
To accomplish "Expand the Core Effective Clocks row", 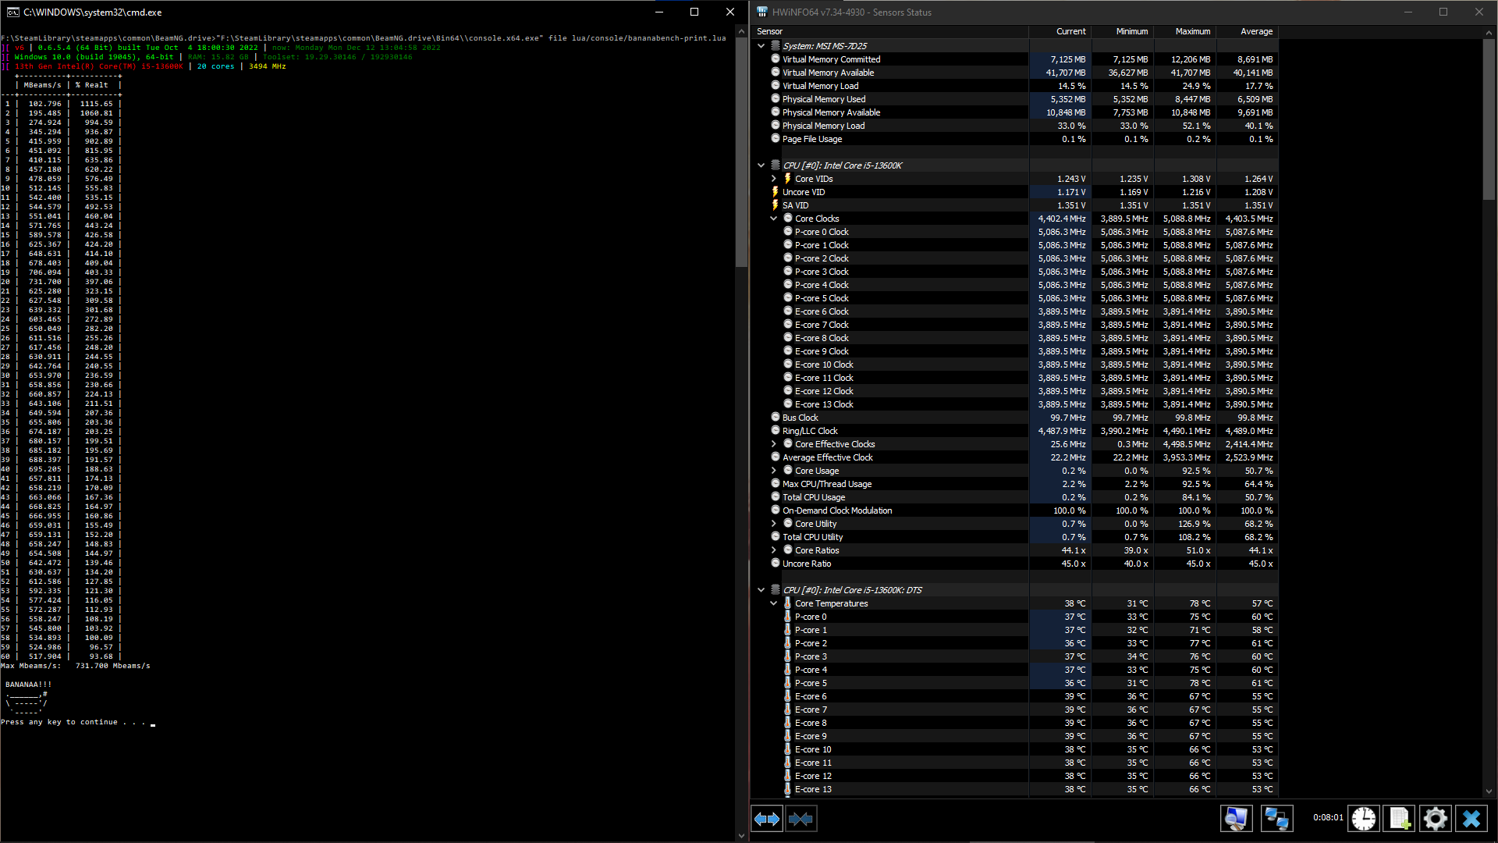I will pos(774,444).
